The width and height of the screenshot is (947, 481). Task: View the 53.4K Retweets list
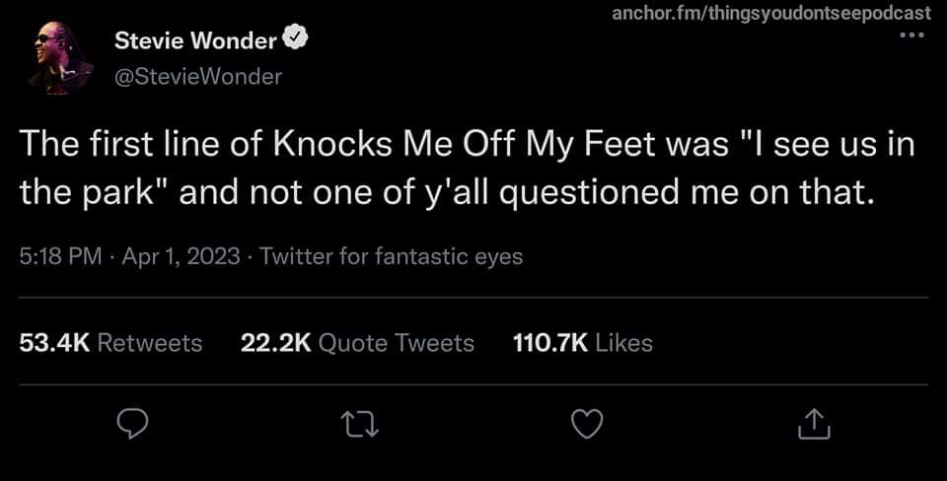[110, 343]
